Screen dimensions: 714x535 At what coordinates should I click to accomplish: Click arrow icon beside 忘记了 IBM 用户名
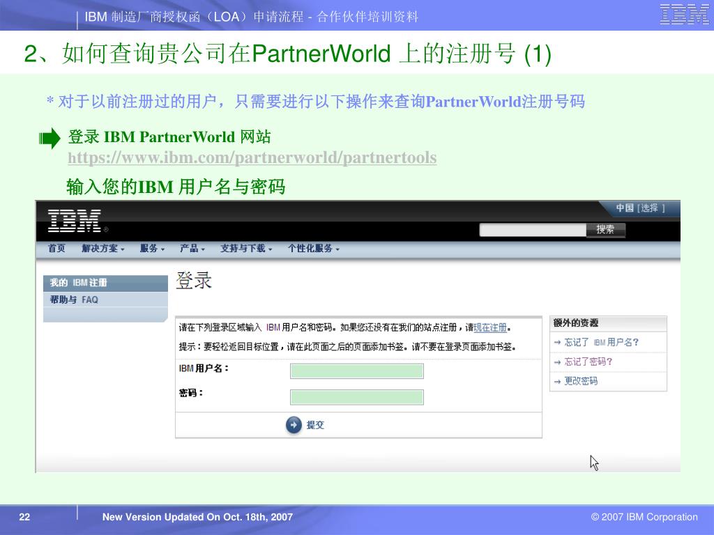tap(557, 343)
